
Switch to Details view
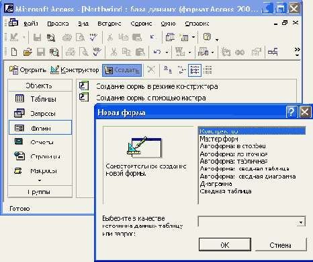pos(208,70)
